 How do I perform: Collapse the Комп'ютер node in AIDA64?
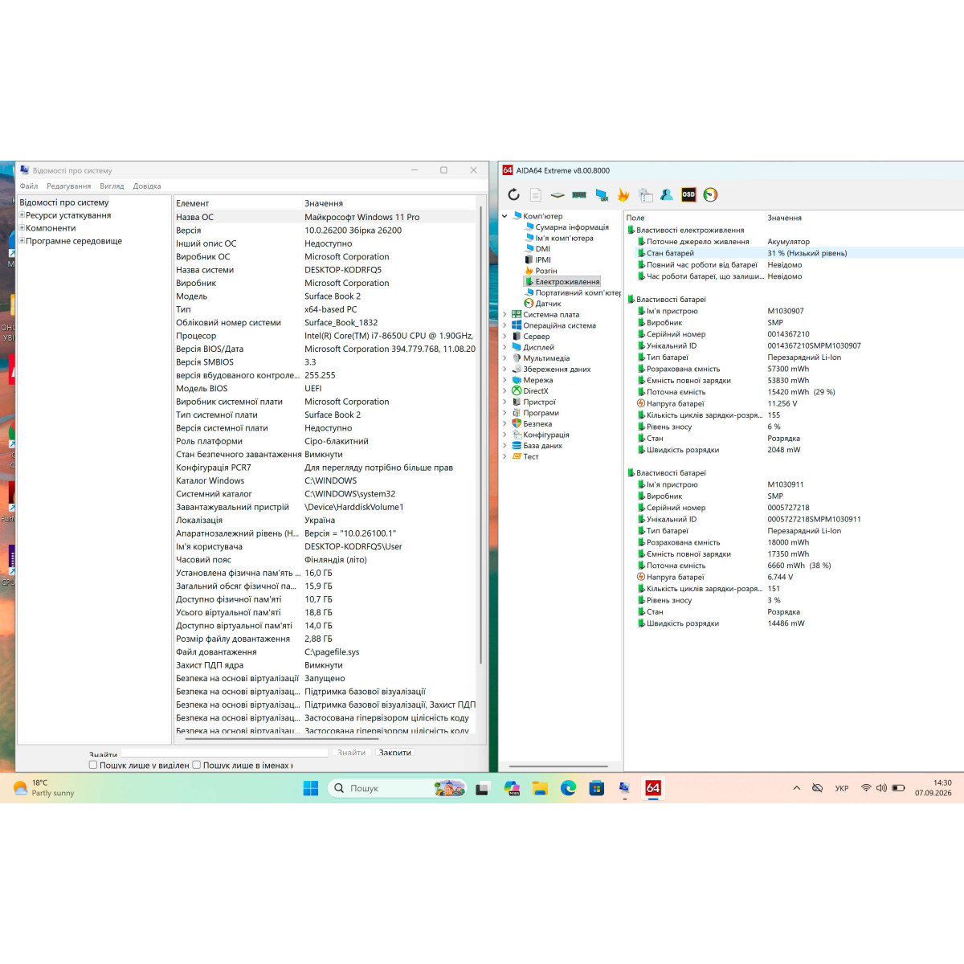504,216
